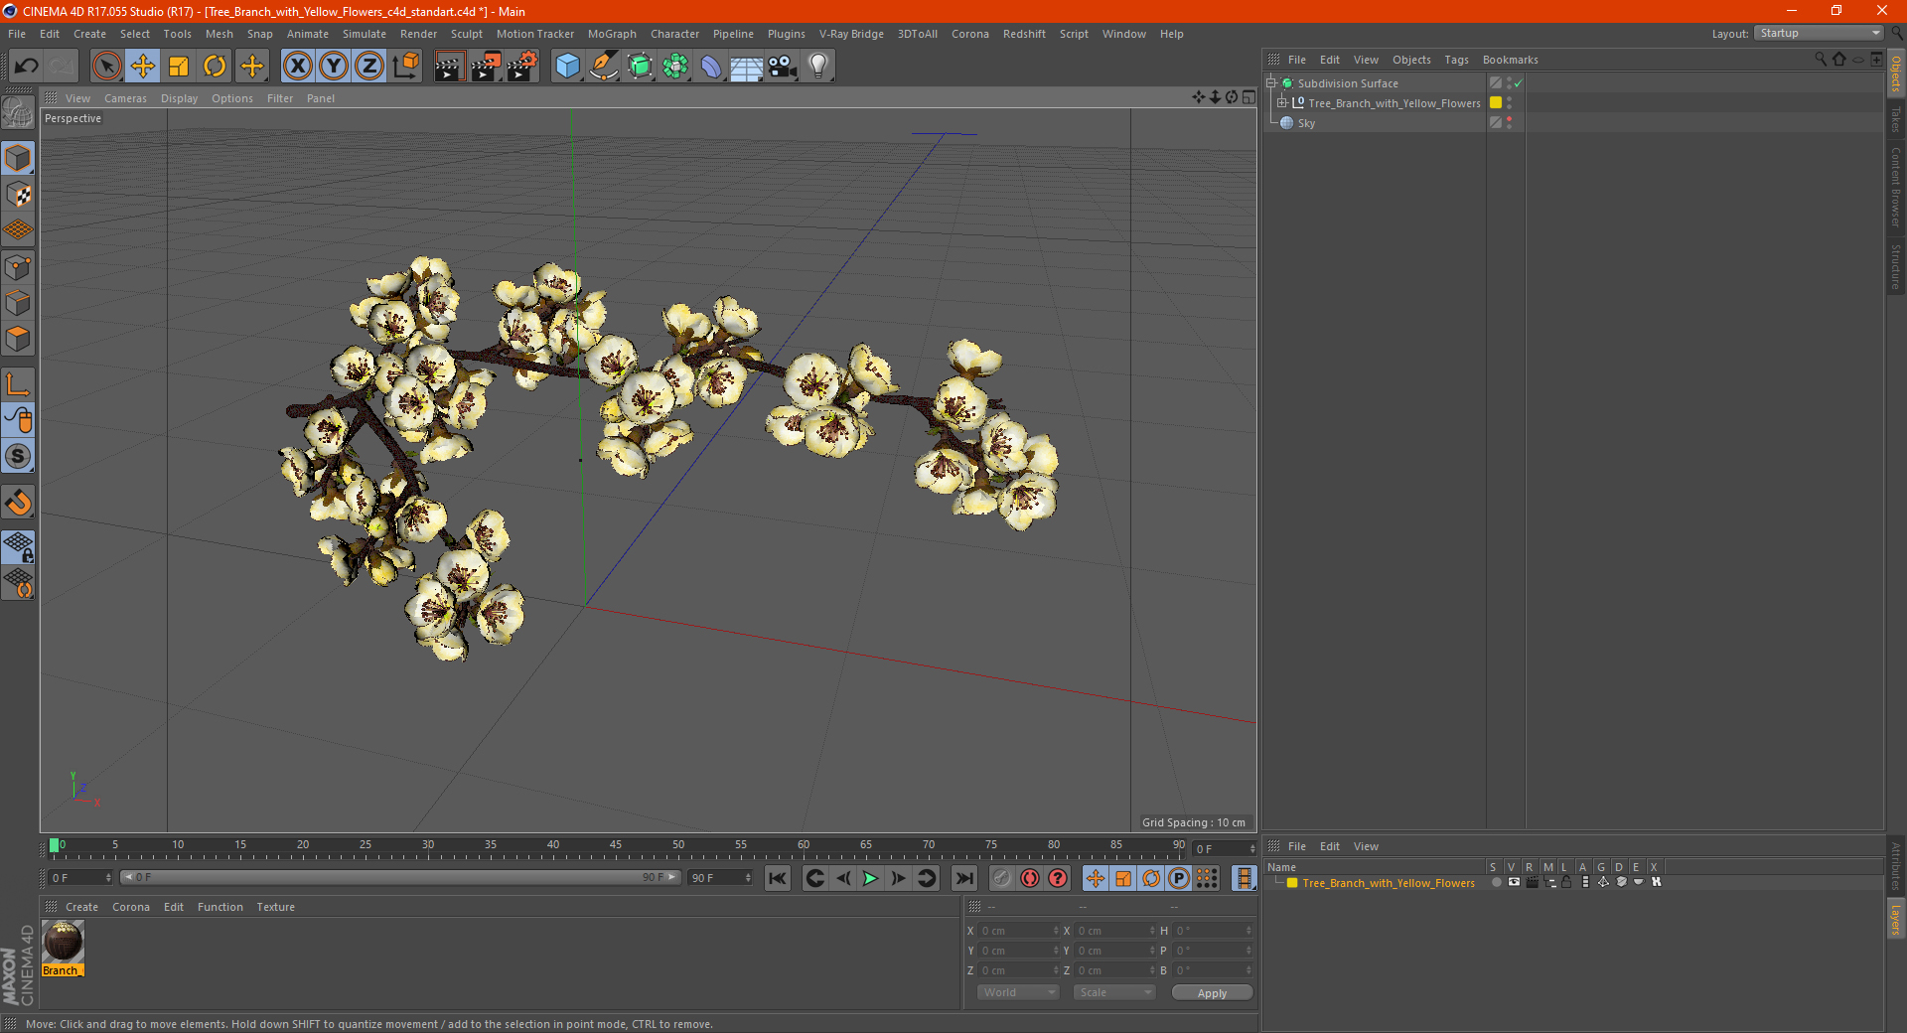
Task: Select the Branch material thumbnail
Action: (63, 942)
